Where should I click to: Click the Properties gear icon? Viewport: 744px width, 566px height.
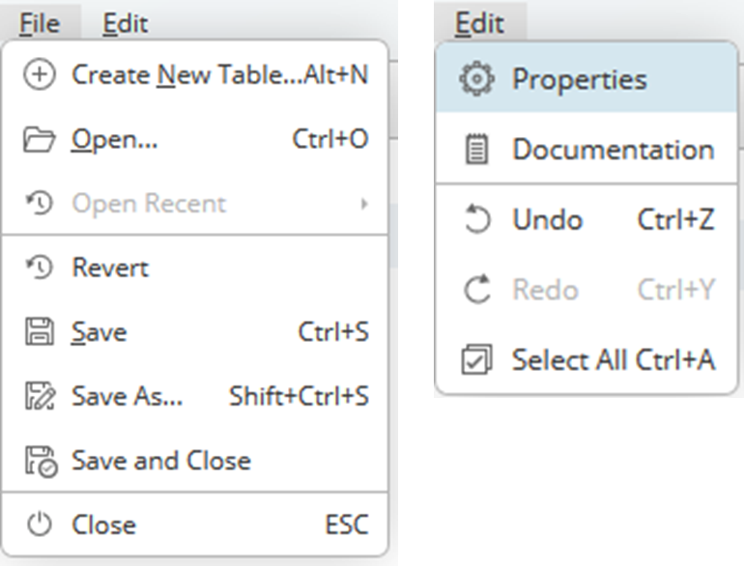tap(477, 78)
